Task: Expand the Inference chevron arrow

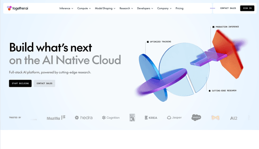Action: (72, 8)
